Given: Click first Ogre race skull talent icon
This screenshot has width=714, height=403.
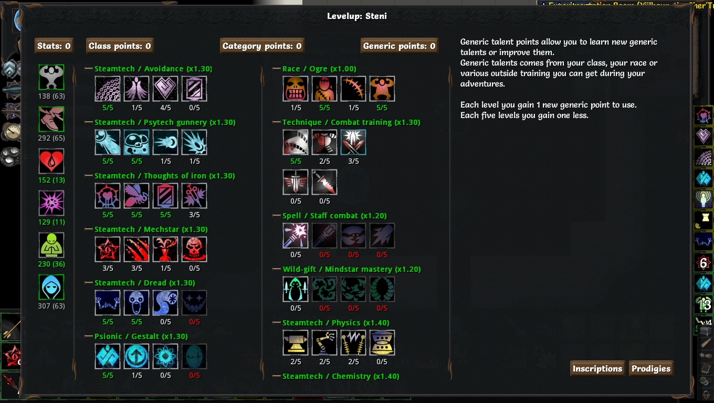Looking at the screenshot, I should coord(296,89).
